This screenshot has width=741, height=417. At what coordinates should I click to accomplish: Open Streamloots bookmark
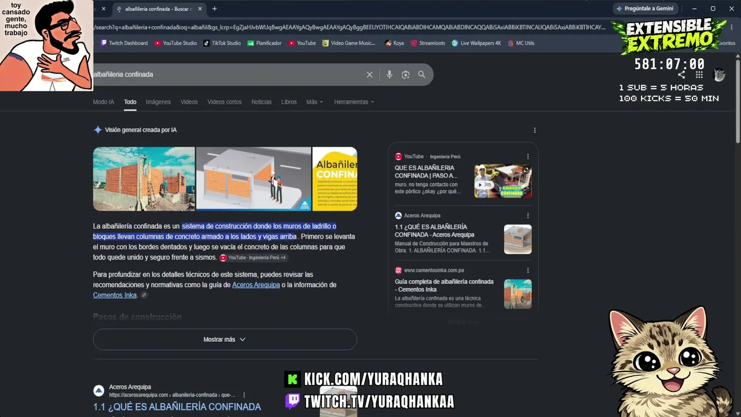pos(428,43)
